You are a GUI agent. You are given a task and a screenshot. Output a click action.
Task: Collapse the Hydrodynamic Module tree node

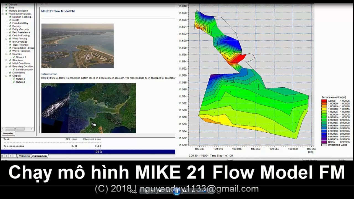tap(2, 14)
